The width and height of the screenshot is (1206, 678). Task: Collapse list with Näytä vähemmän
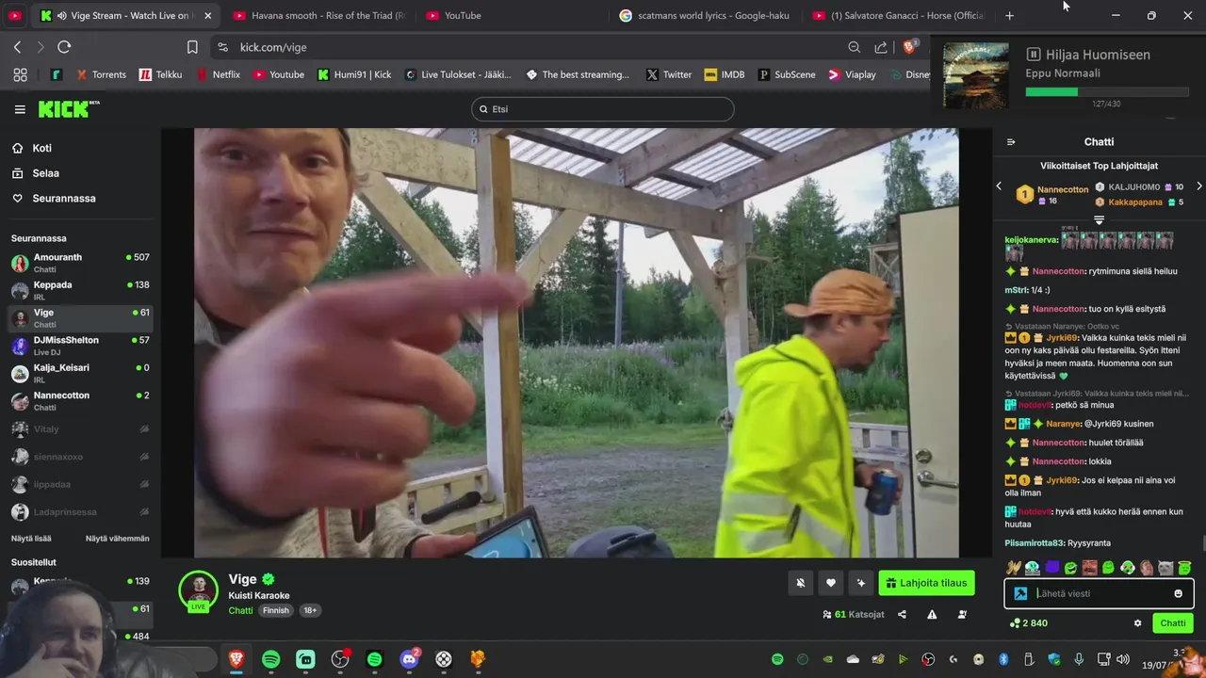pyautogui.click(x=118, y=539)
